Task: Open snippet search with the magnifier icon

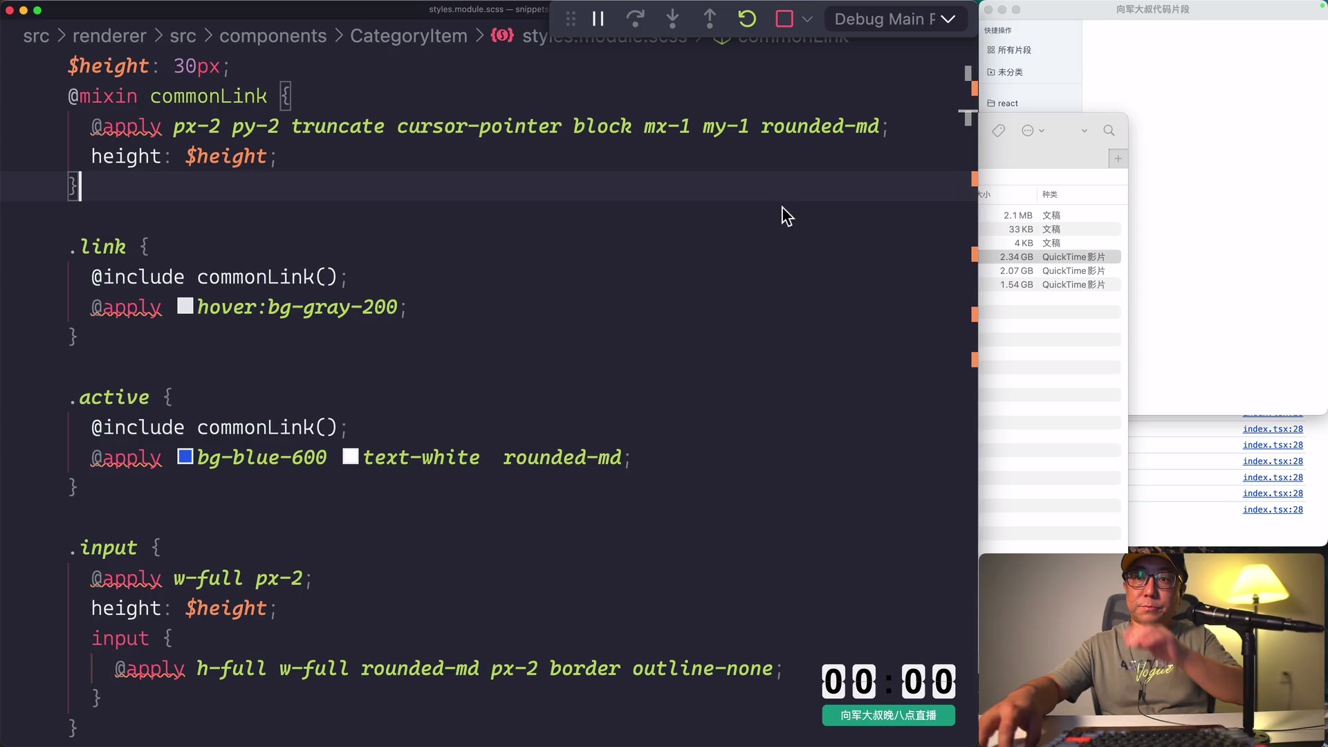Action: (x=1109, y=130)
